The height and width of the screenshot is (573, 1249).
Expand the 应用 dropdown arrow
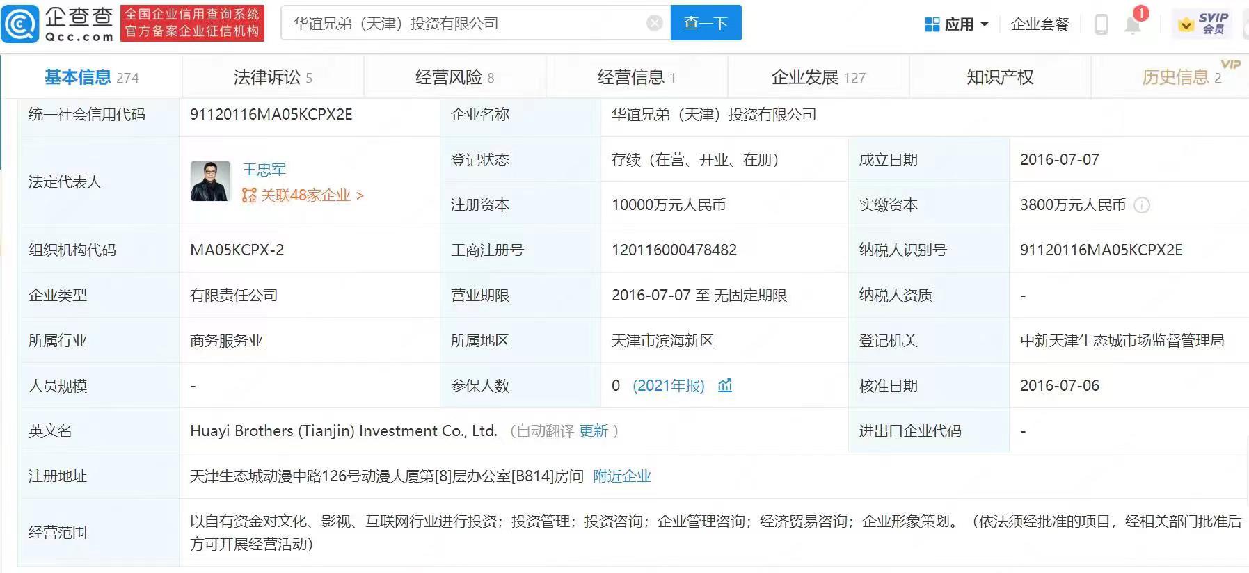pos(985,24)
